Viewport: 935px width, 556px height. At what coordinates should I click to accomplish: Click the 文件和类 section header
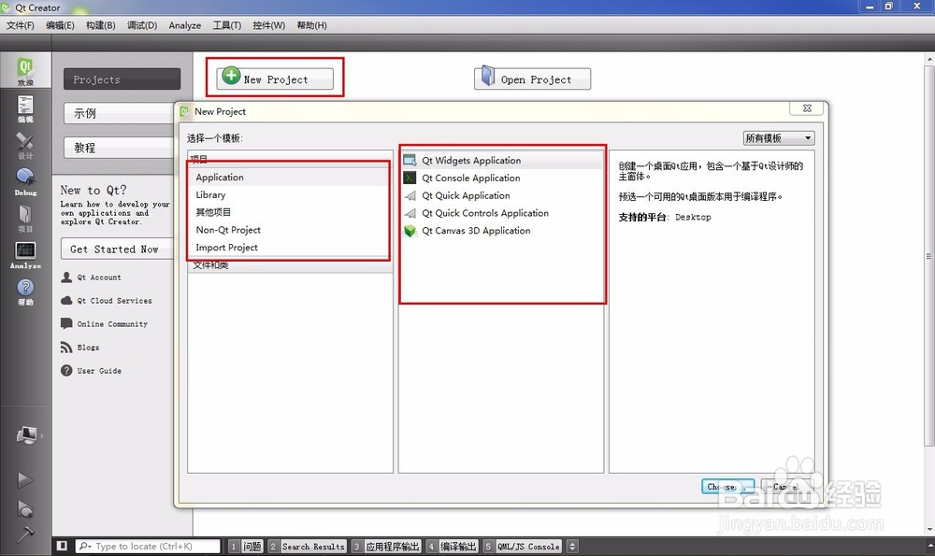pos(291,265)
